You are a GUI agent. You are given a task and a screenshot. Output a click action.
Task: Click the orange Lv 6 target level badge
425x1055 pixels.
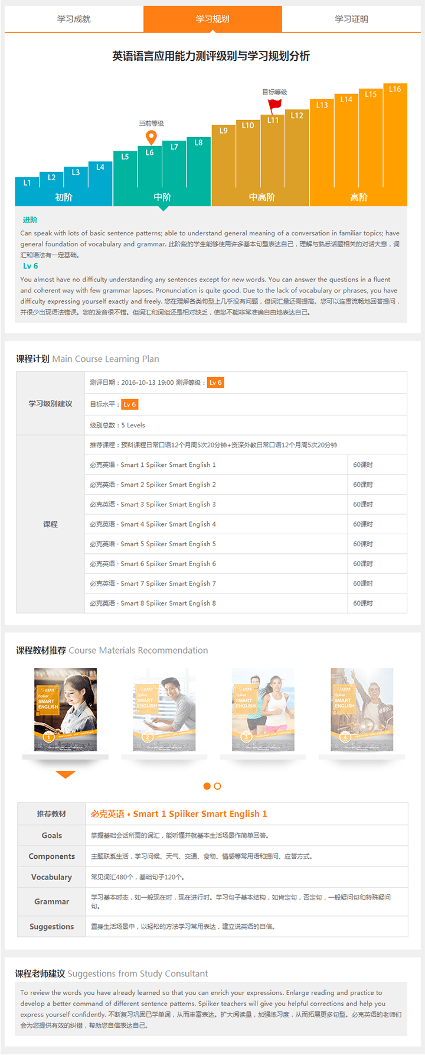[x=130, y=404]
